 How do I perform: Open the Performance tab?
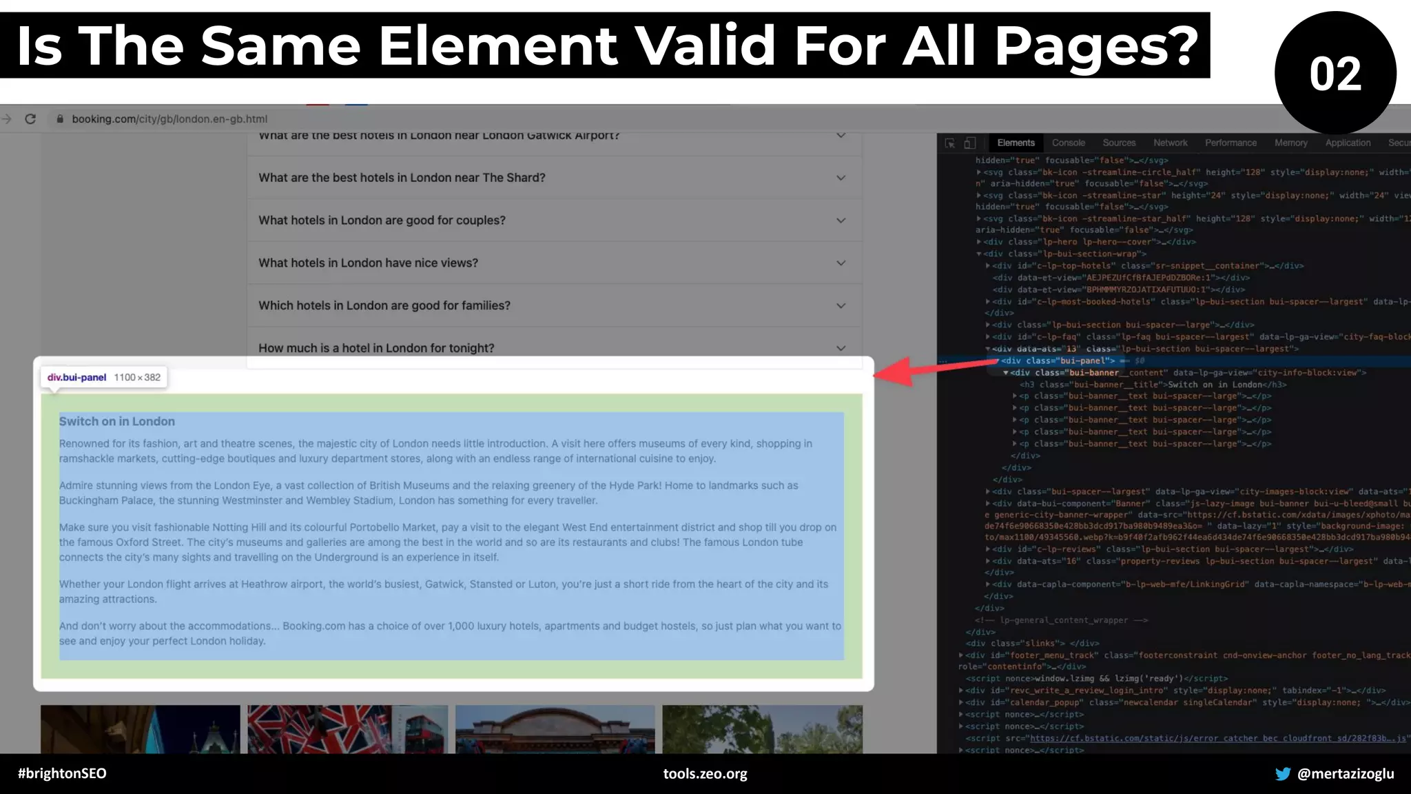(1230, 143)
